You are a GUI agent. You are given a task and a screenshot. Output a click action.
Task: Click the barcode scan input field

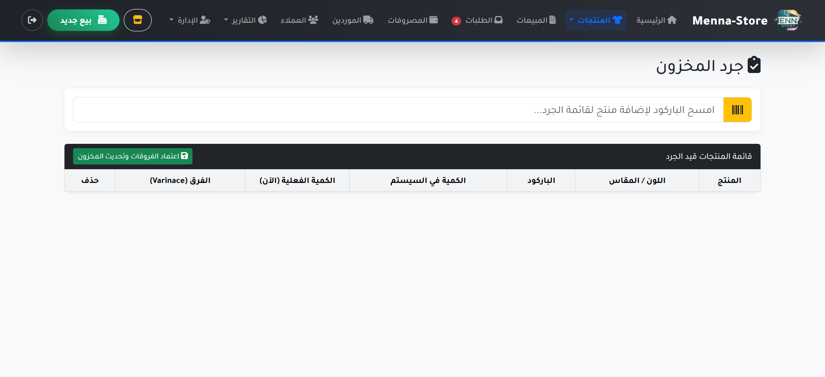[398, 110]
